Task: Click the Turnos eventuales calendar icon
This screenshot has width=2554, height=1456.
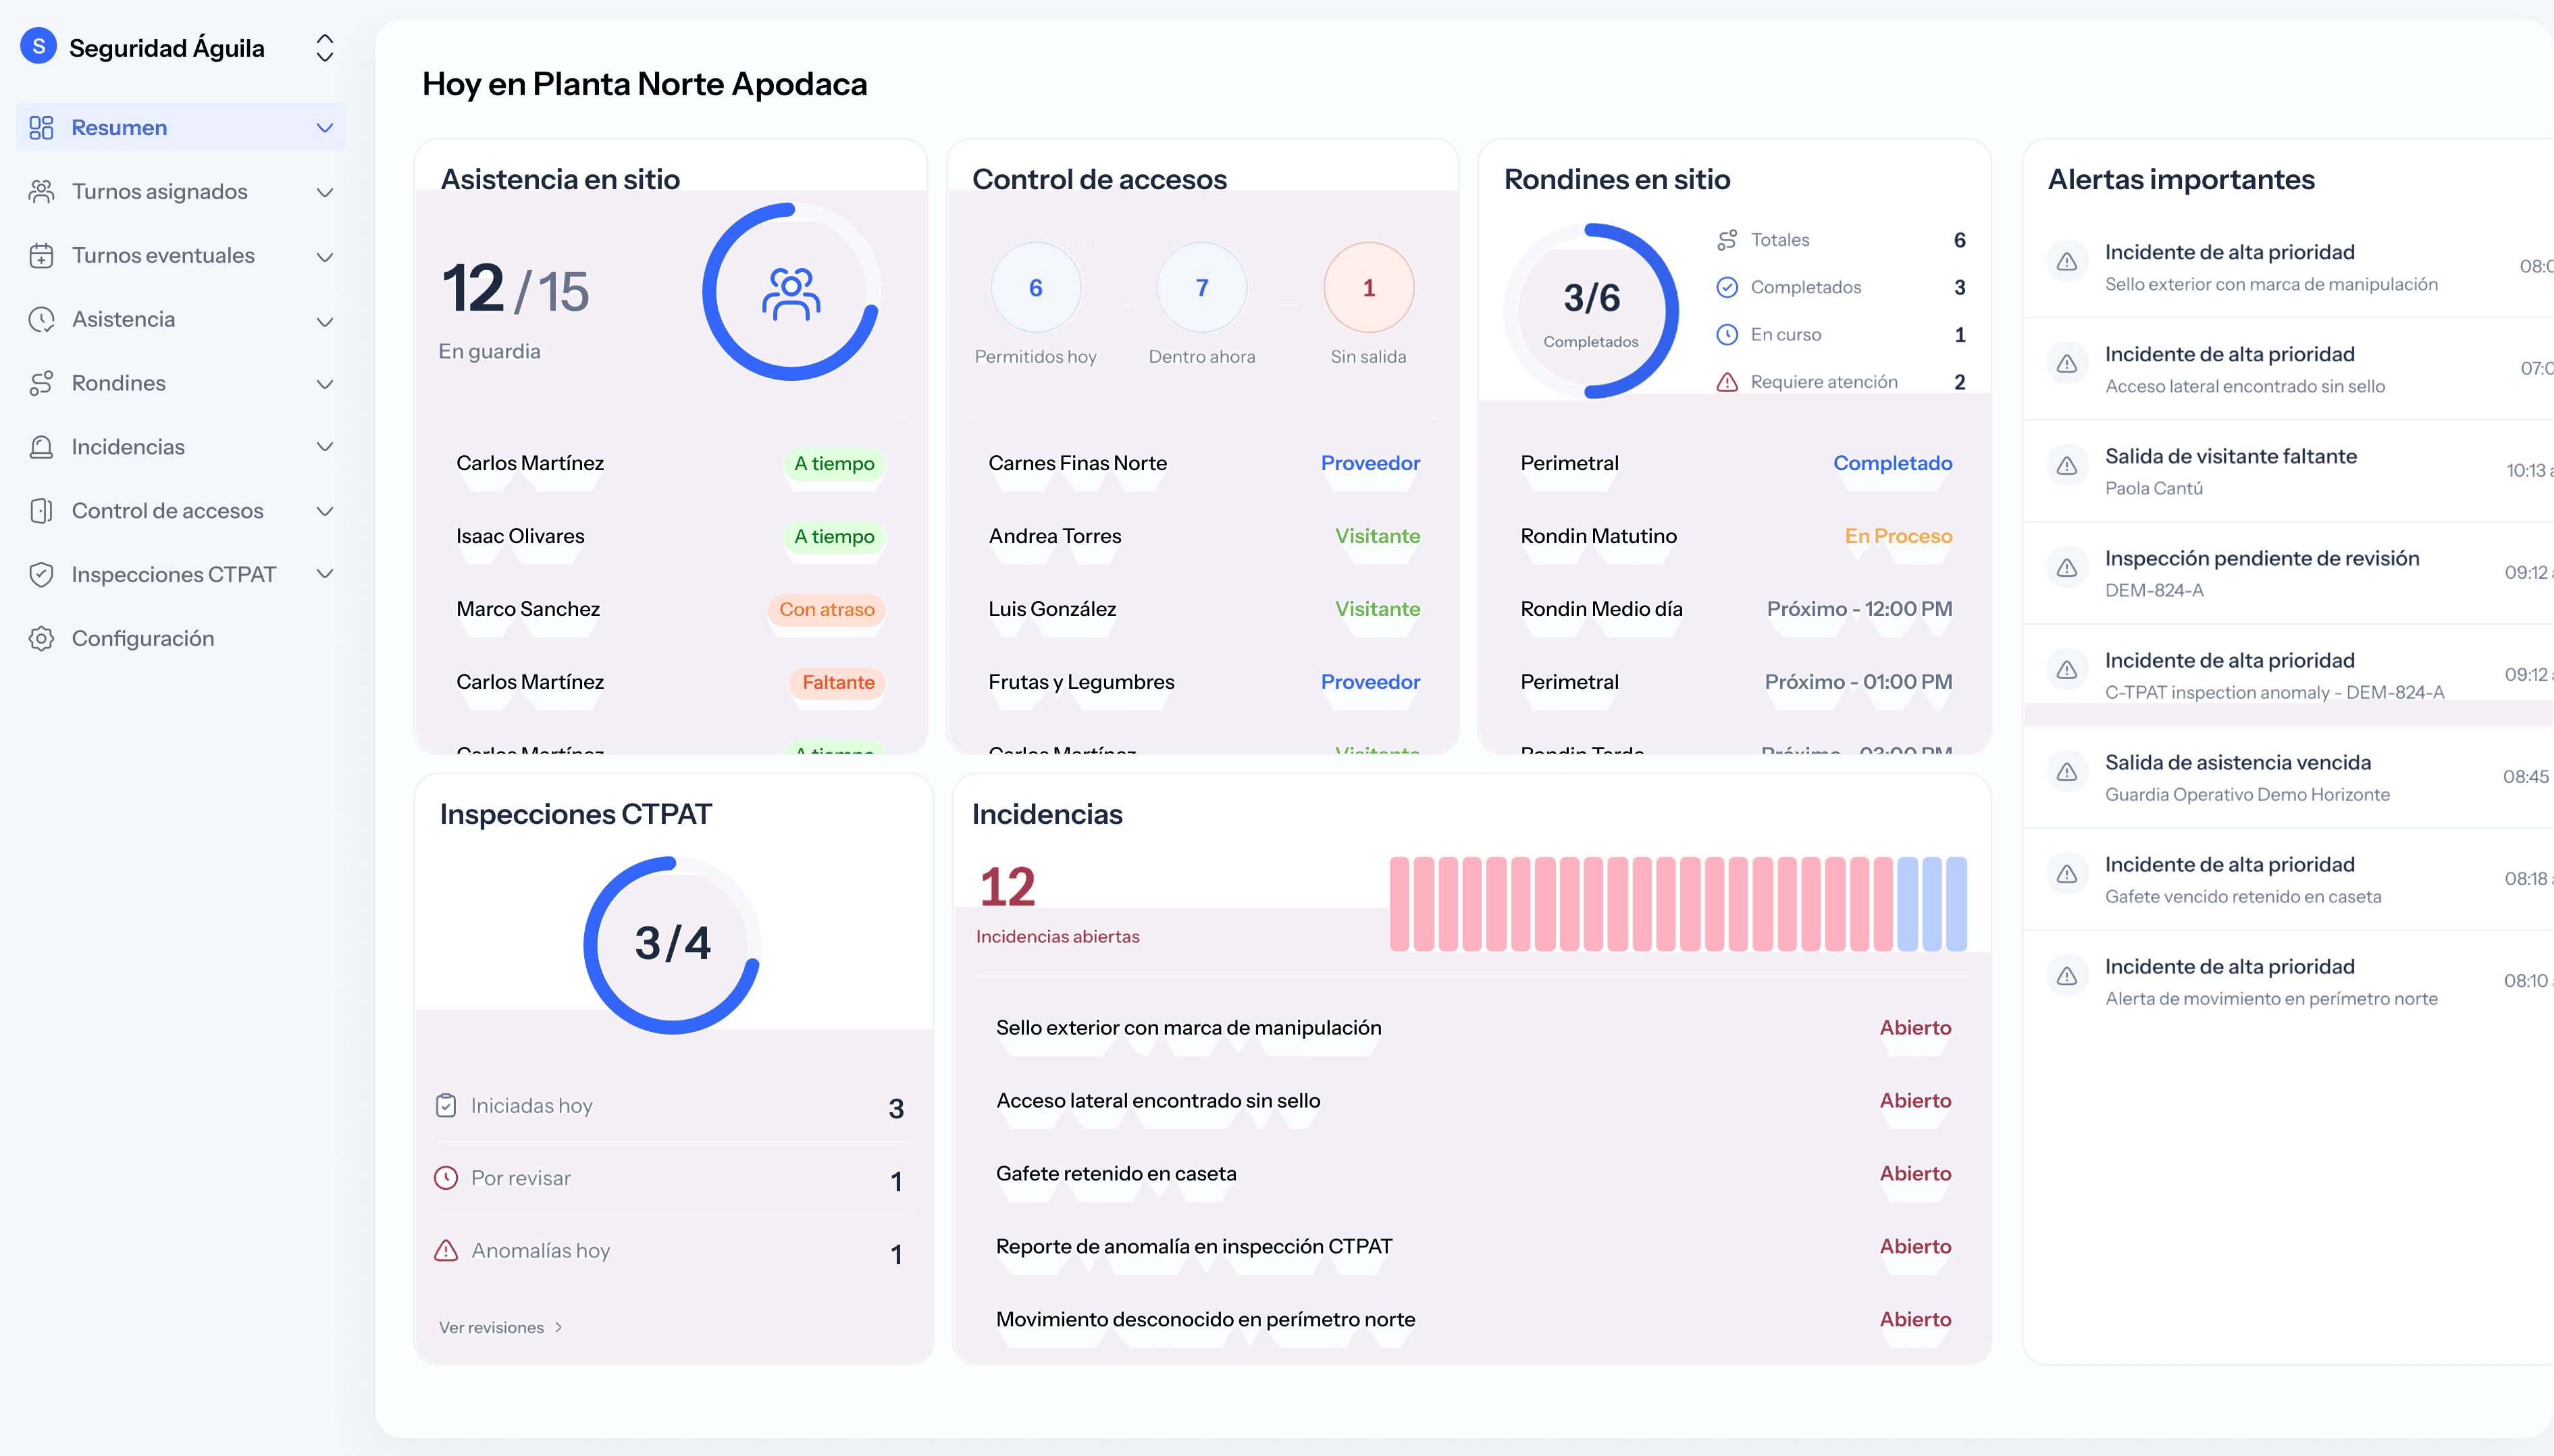Action: (41, 256)
